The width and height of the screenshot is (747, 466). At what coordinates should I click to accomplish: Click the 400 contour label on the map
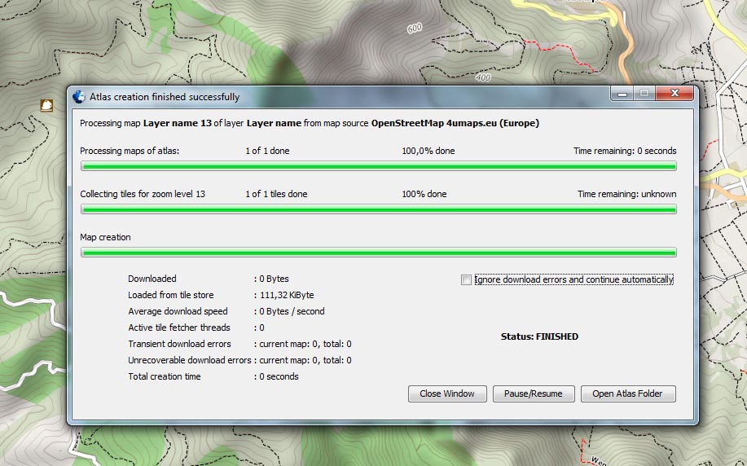[483, 78]
